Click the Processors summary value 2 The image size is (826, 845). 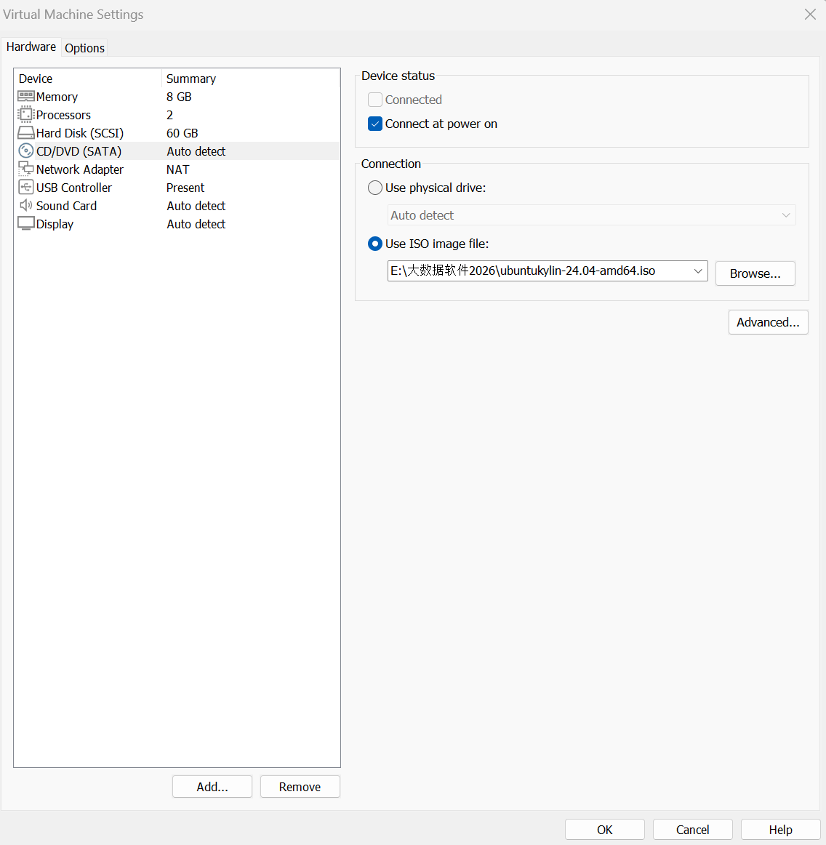click(x=169, y=115)
